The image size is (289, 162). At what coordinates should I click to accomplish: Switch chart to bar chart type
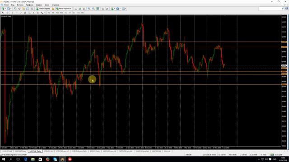click(75, 9)
